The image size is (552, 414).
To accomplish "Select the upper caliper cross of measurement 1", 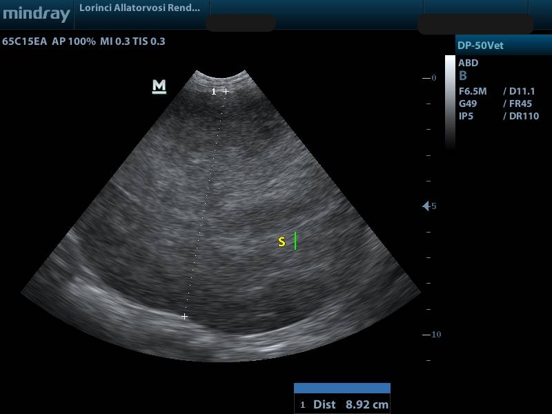I will [x=225, y=91].
